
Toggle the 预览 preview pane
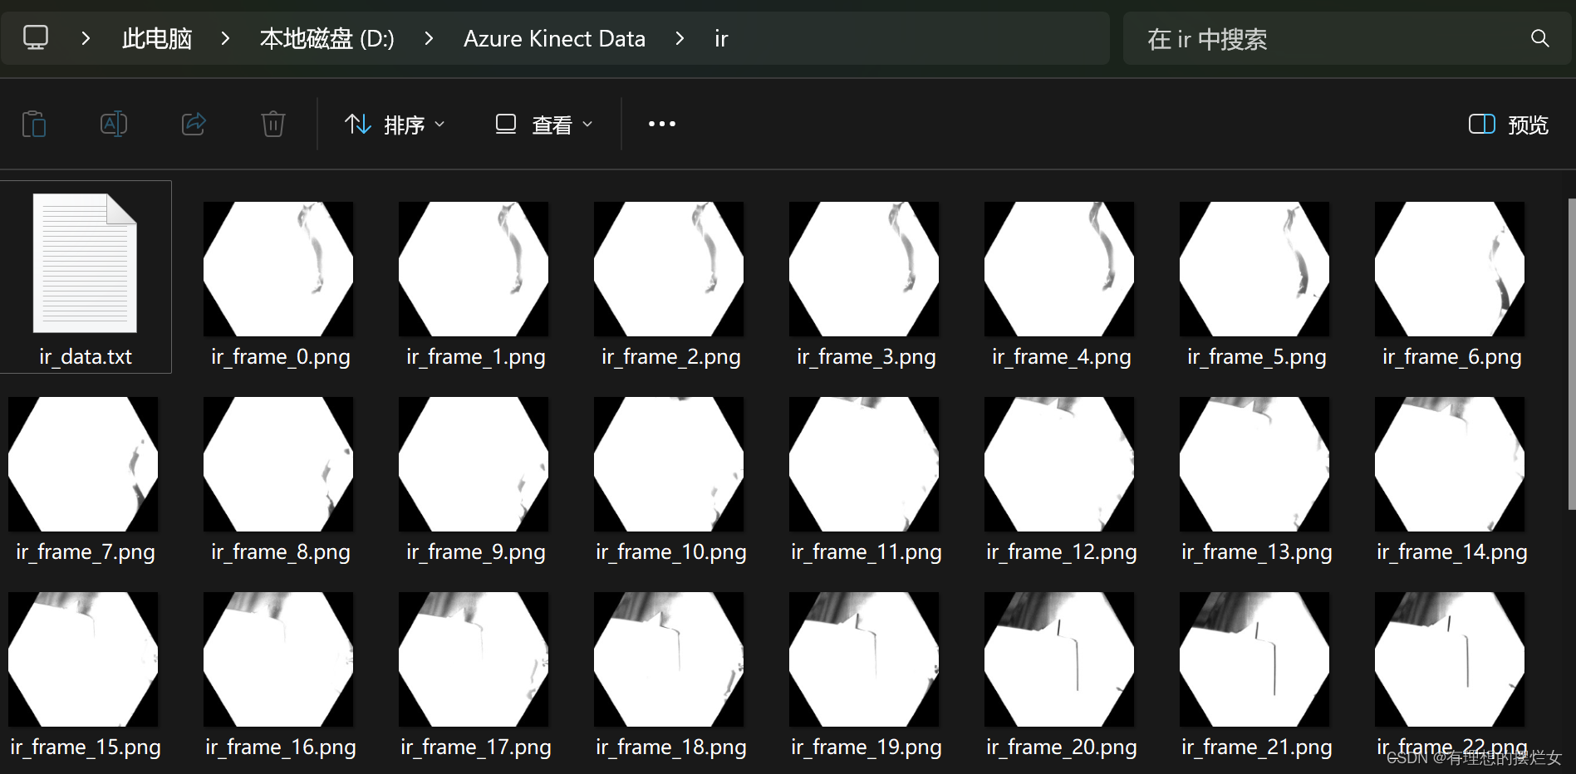point(1507,124)
